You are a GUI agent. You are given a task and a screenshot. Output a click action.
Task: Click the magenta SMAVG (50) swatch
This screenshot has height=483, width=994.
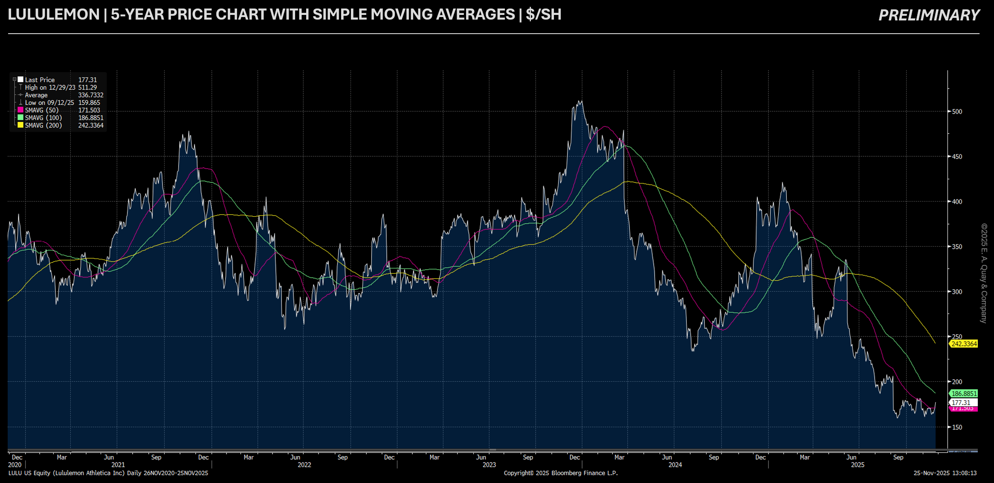tap(20, 110)
